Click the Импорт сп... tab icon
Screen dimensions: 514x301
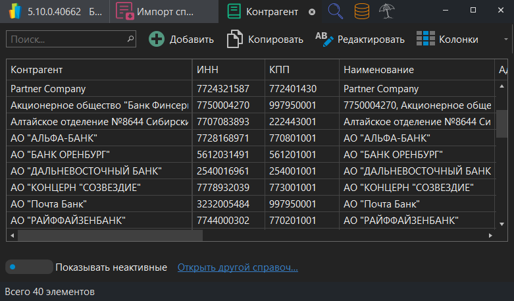pyautogui.click(x=124, y=11)
